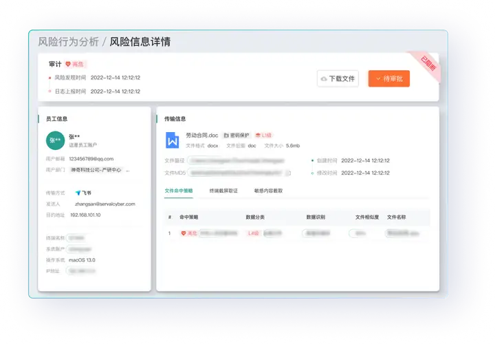Click the 数据识别 column header
The width and height of the screenshot is (495, 344).
point(316,217)
